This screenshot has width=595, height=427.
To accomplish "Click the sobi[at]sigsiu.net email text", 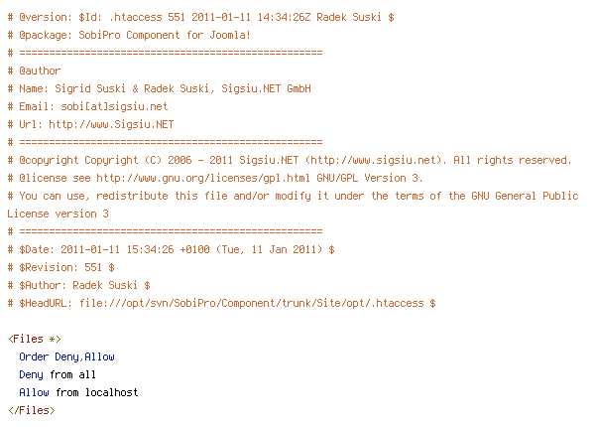I will click(114, 107).
